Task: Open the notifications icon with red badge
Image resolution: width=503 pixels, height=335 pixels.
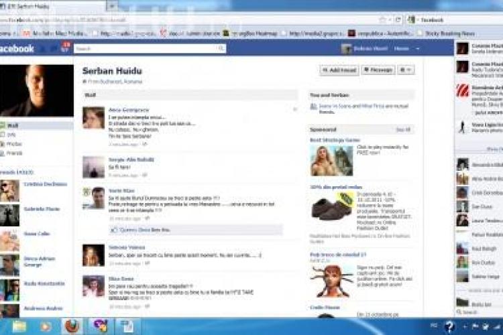Action: click(x=66, y=48)
